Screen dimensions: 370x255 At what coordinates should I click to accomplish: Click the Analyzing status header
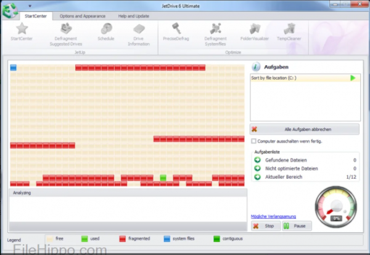point(128,193)
